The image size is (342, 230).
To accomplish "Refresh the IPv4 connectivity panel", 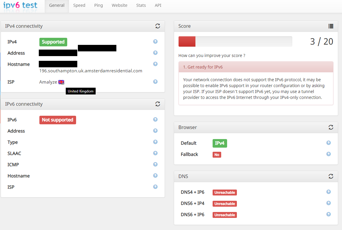I will pos(158,26).
